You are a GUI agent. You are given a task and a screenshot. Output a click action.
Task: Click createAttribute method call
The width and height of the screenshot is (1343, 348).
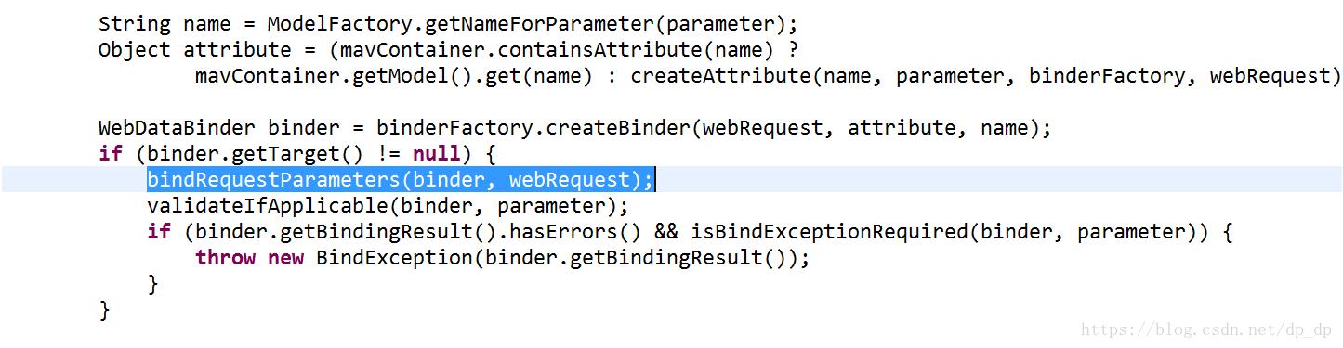pyautogui.click(x=720, y=75)
